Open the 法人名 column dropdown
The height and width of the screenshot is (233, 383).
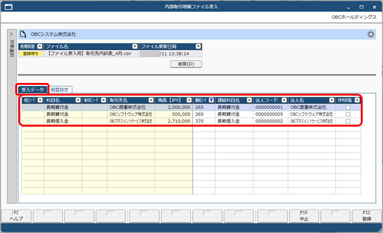click(332, 100)
